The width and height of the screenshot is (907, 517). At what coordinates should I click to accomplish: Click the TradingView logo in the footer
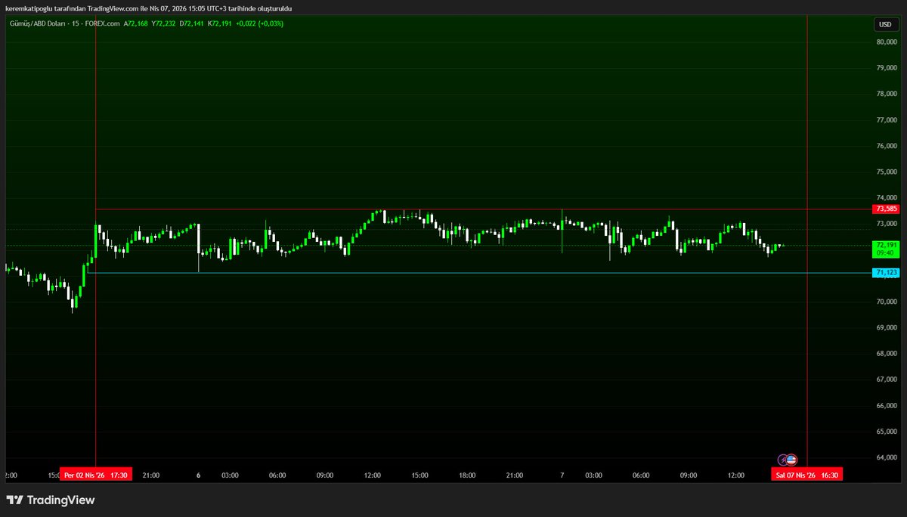[x=50, y=500]
